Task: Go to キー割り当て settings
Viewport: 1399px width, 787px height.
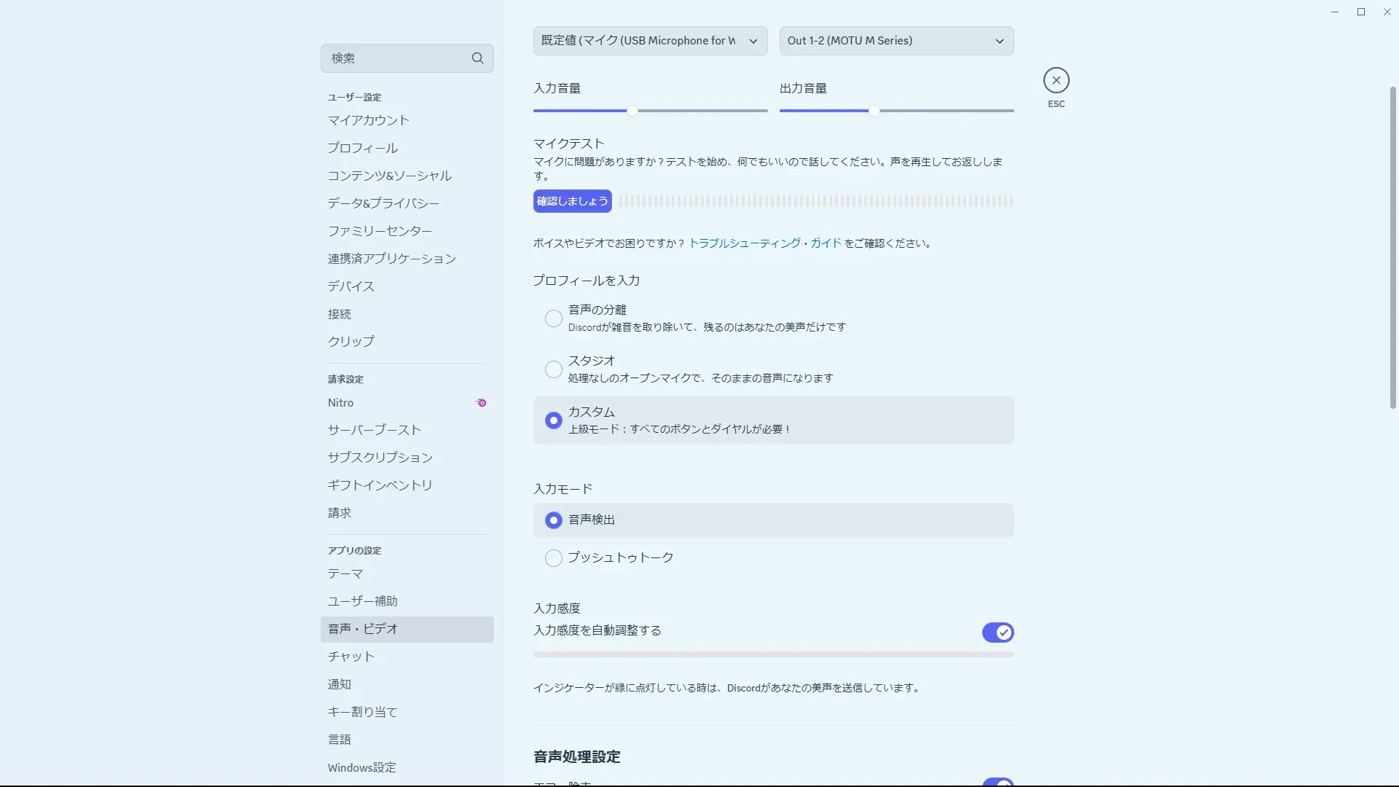Action: (362, 712)
